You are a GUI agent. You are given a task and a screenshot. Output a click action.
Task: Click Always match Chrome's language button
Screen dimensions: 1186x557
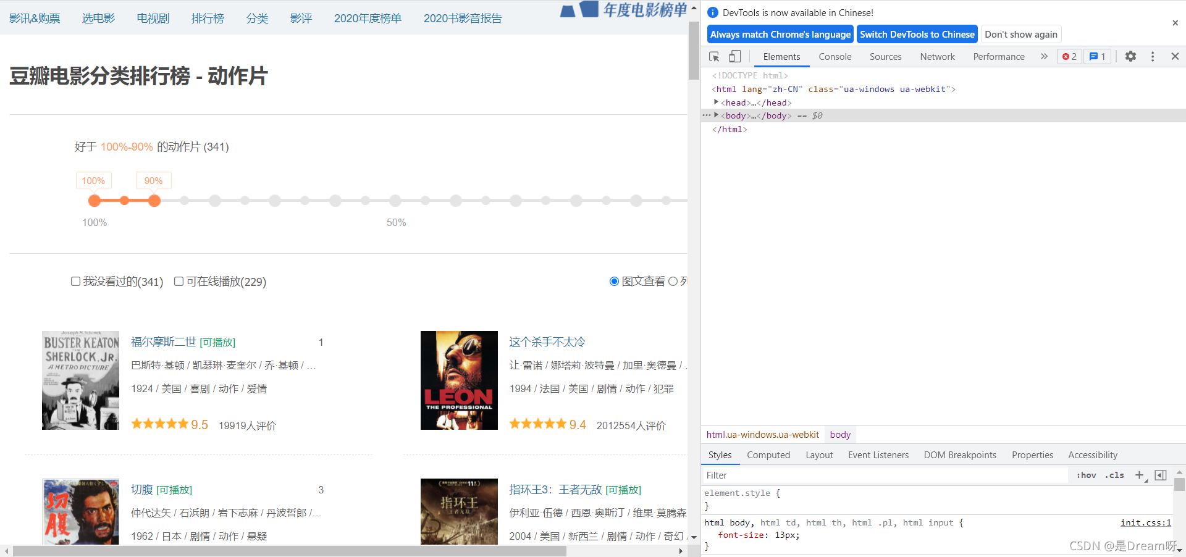780,35
